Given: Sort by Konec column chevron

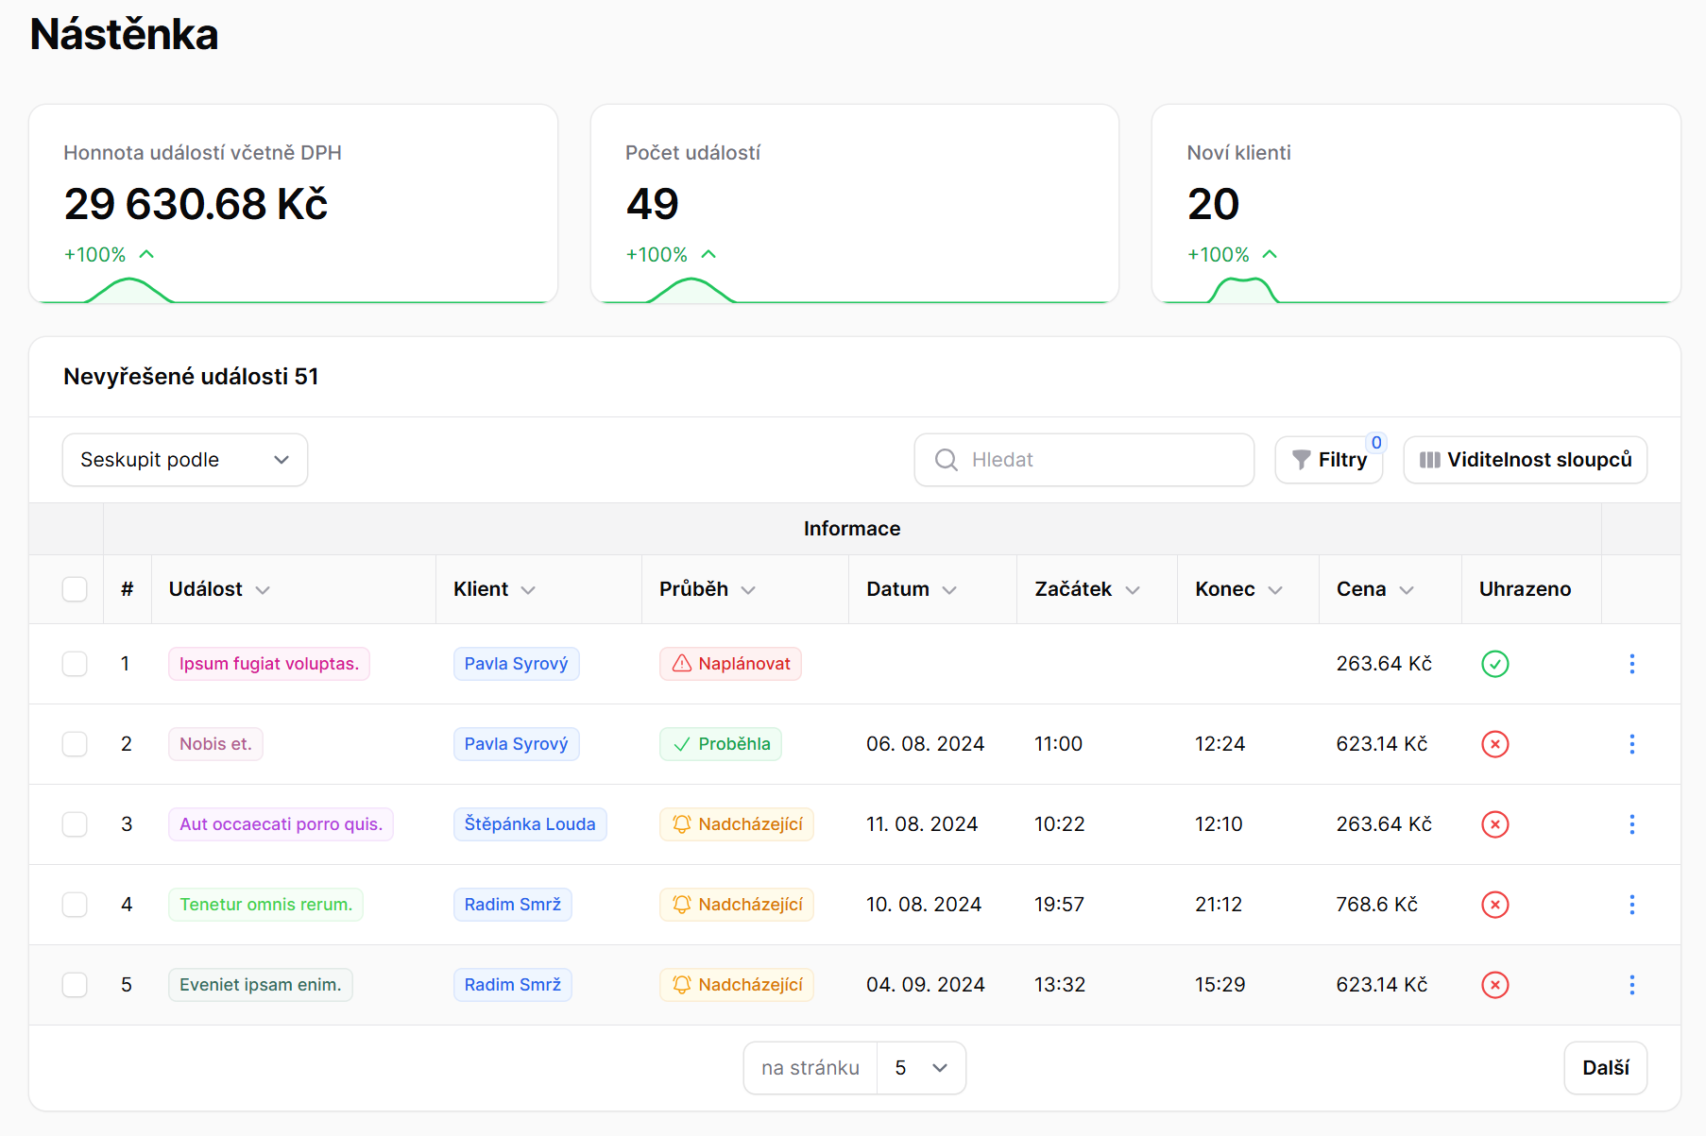Looking at the screenshot, I should tap(1275, 590).
